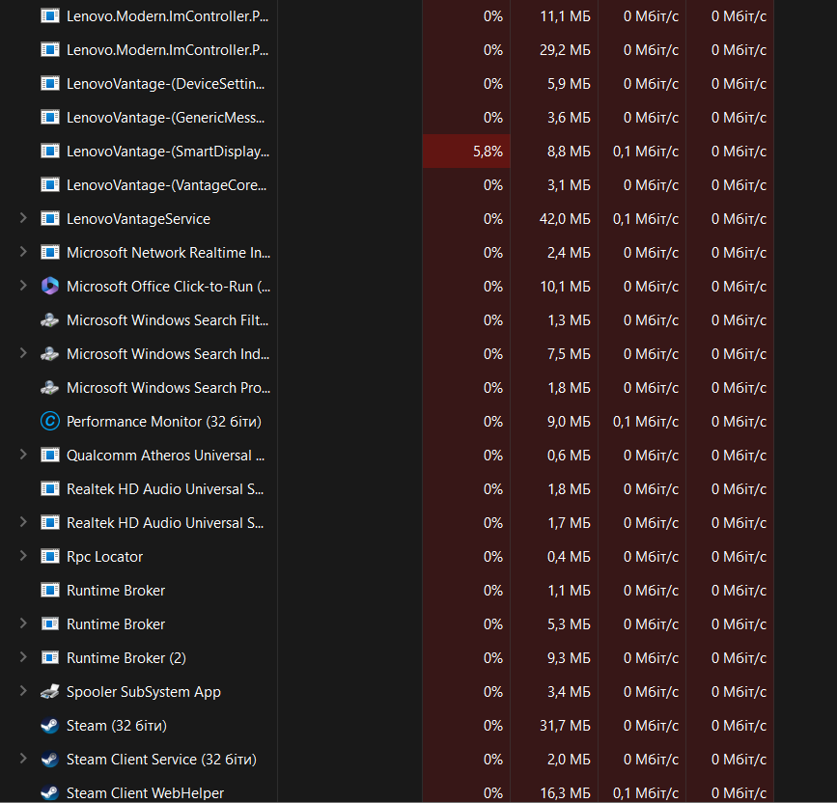Click the icon of Lenovo.Modern.ImController row using 29,2 МБ
The width and height of the screenshot is (837, 803).
49,49
